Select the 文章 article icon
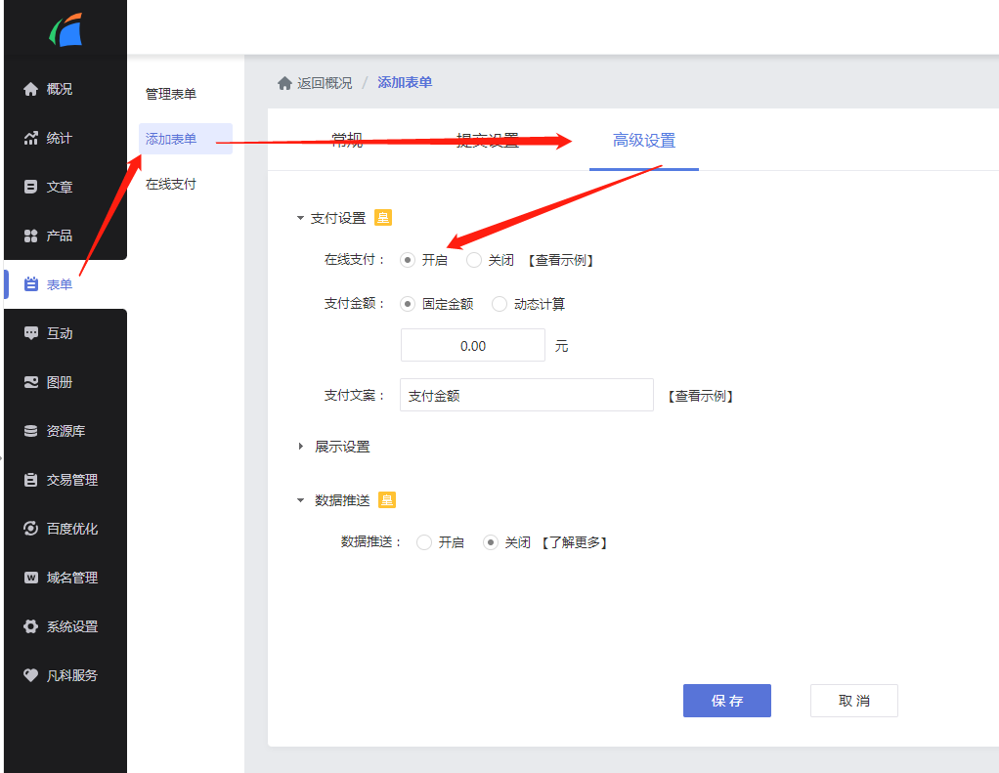The width and height of the screenshot is (999, 773). coord(30,187)
